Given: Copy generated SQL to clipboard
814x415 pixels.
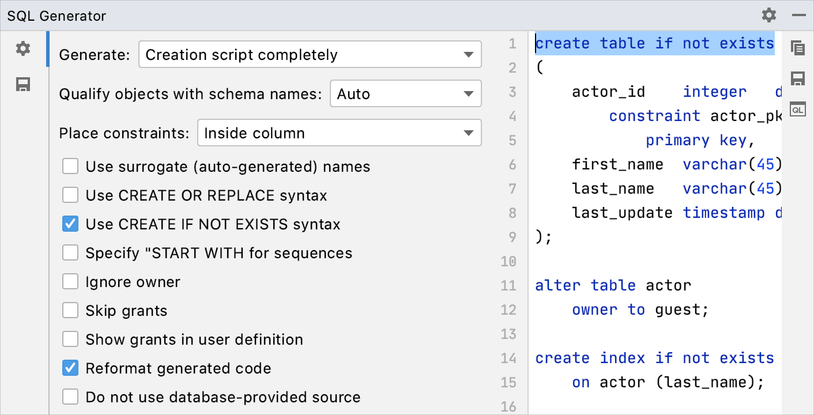Looking at the screenshot, I should click(798, 49).
